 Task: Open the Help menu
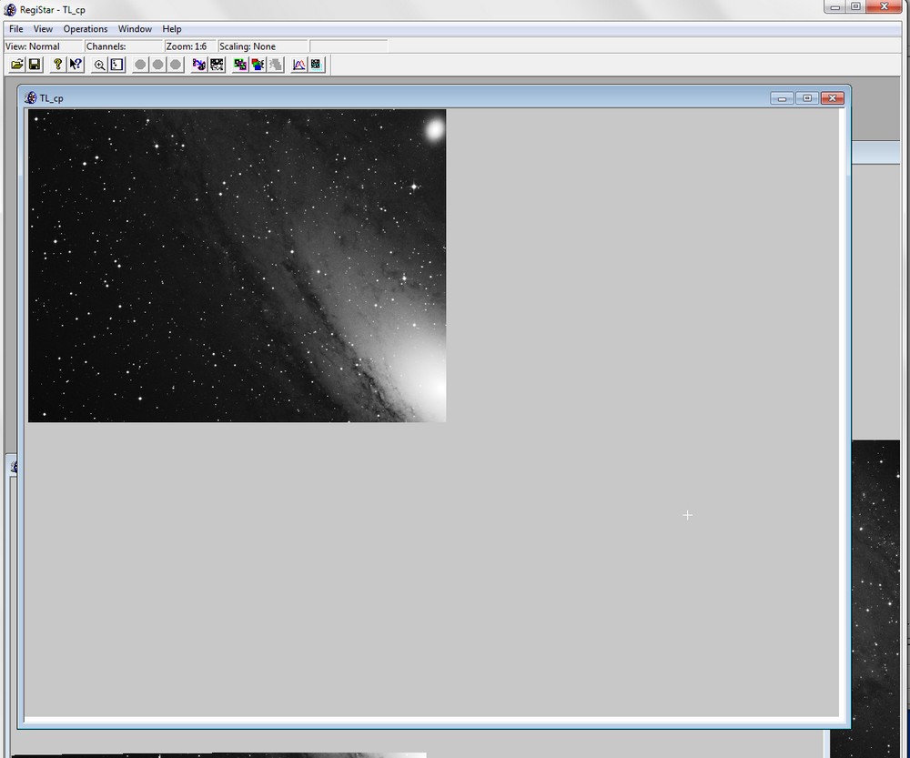(x=172, y=29)
